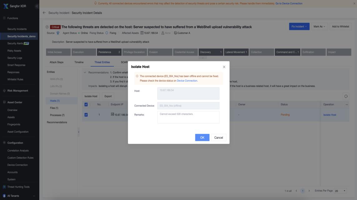Switch to the Attack Steps tab
Image resolution: width=357 pixels, height=200 pixels.
point(56,62)
